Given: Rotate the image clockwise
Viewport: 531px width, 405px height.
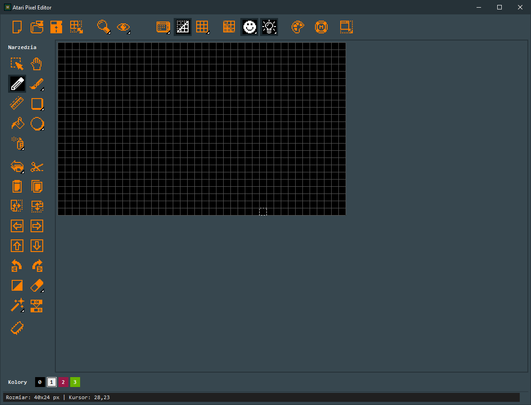Looking at the screenshot, I should pyautogui.click(x=36, y=266).
